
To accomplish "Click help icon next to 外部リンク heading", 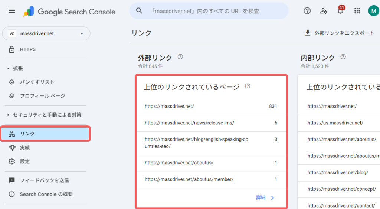I will 180,57.
